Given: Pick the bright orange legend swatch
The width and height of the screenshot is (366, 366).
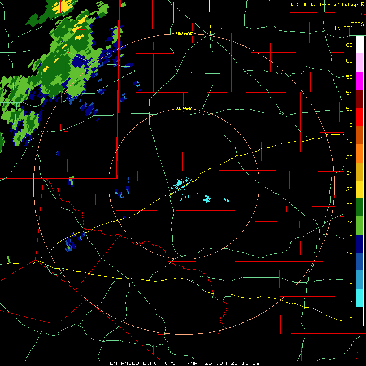Looking at the screenshot, I should 359,154.
